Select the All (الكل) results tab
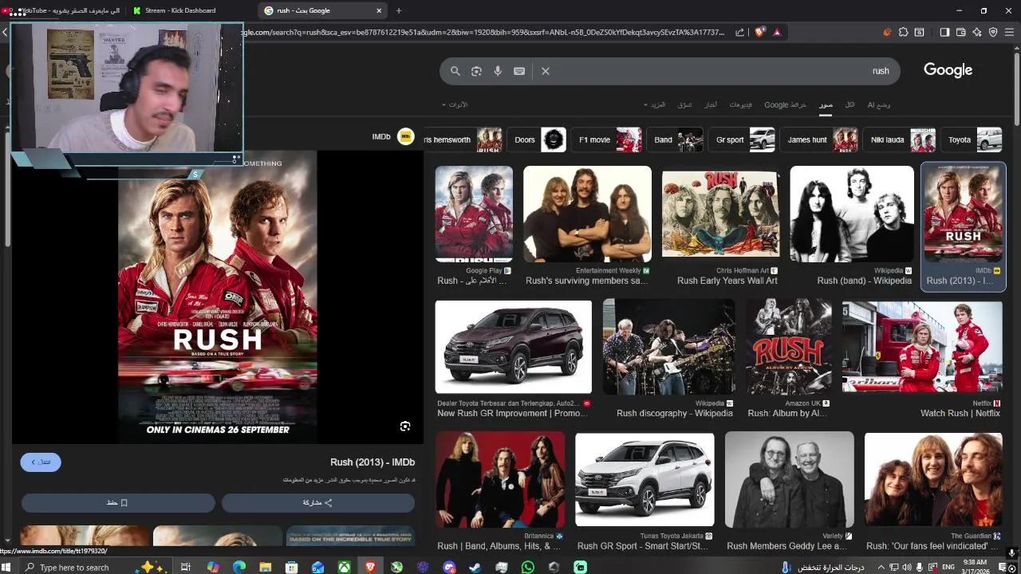The width and height of the screenshot is (1021, 574). pyautogui.click(x=850, y=104)
